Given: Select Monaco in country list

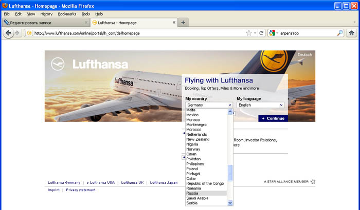Looking at the screenshot, I should pyautogui.click(x=206, y=120).
